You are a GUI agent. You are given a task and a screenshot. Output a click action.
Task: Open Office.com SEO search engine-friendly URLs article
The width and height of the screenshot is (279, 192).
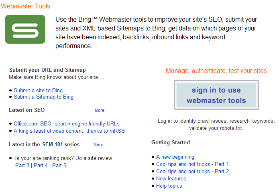[67, 123]
